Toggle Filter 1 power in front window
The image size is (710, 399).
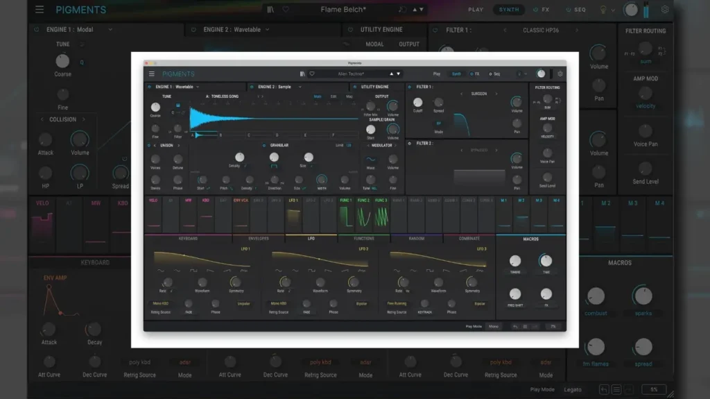point(410,87)
